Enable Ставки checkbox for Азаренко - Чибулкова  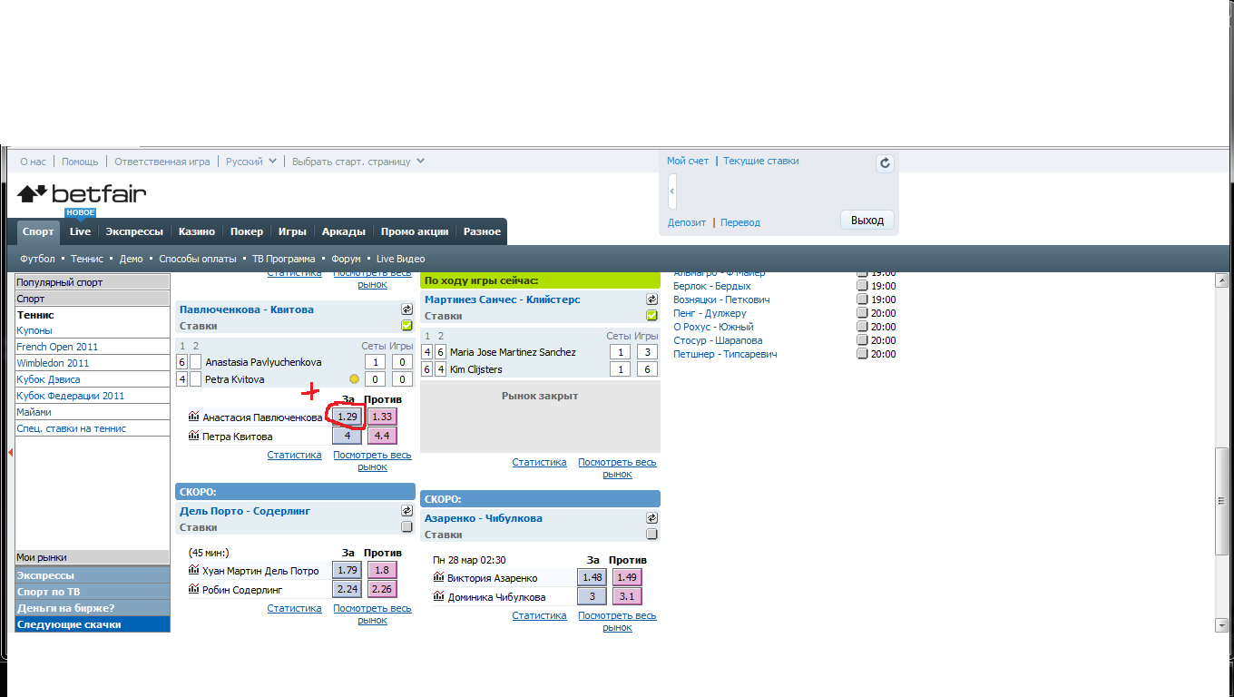(651, 535)
